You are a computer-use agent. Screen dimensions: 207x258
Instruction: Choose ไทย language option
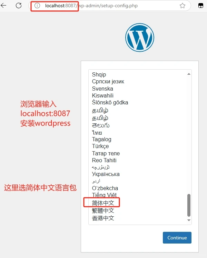[97, 133]
